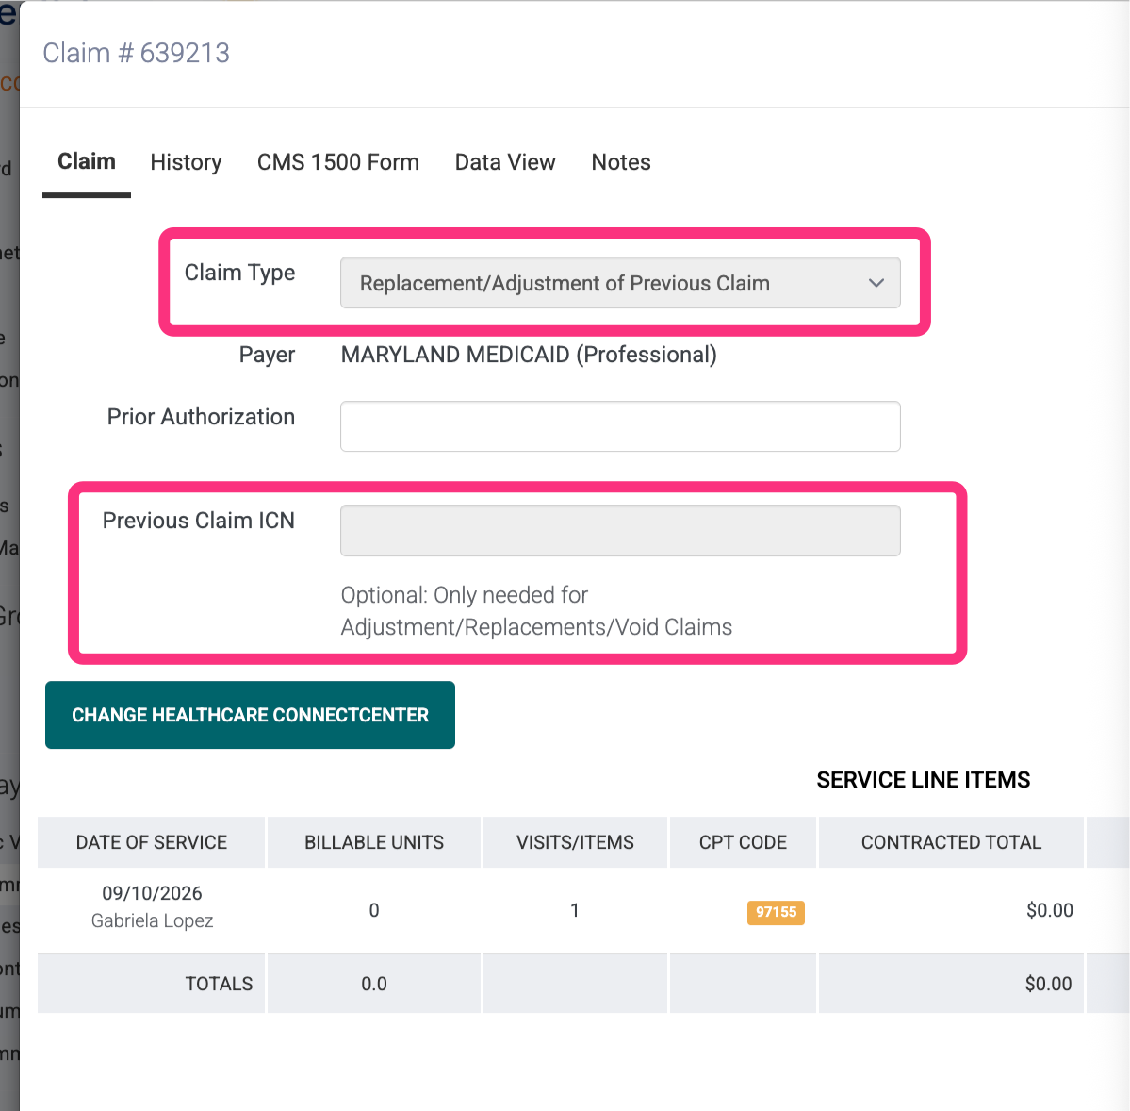This screenshot has height=1111, width=1130.
Task: Click the Visits/Items column header
Action: coord(575,842)
